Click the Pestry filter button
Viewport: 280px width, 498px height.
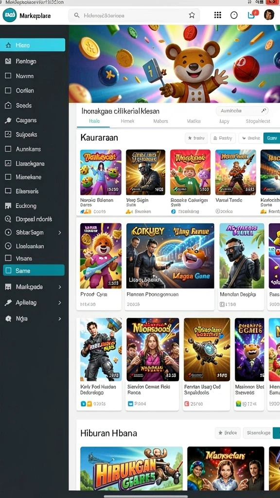coord(223,138)
